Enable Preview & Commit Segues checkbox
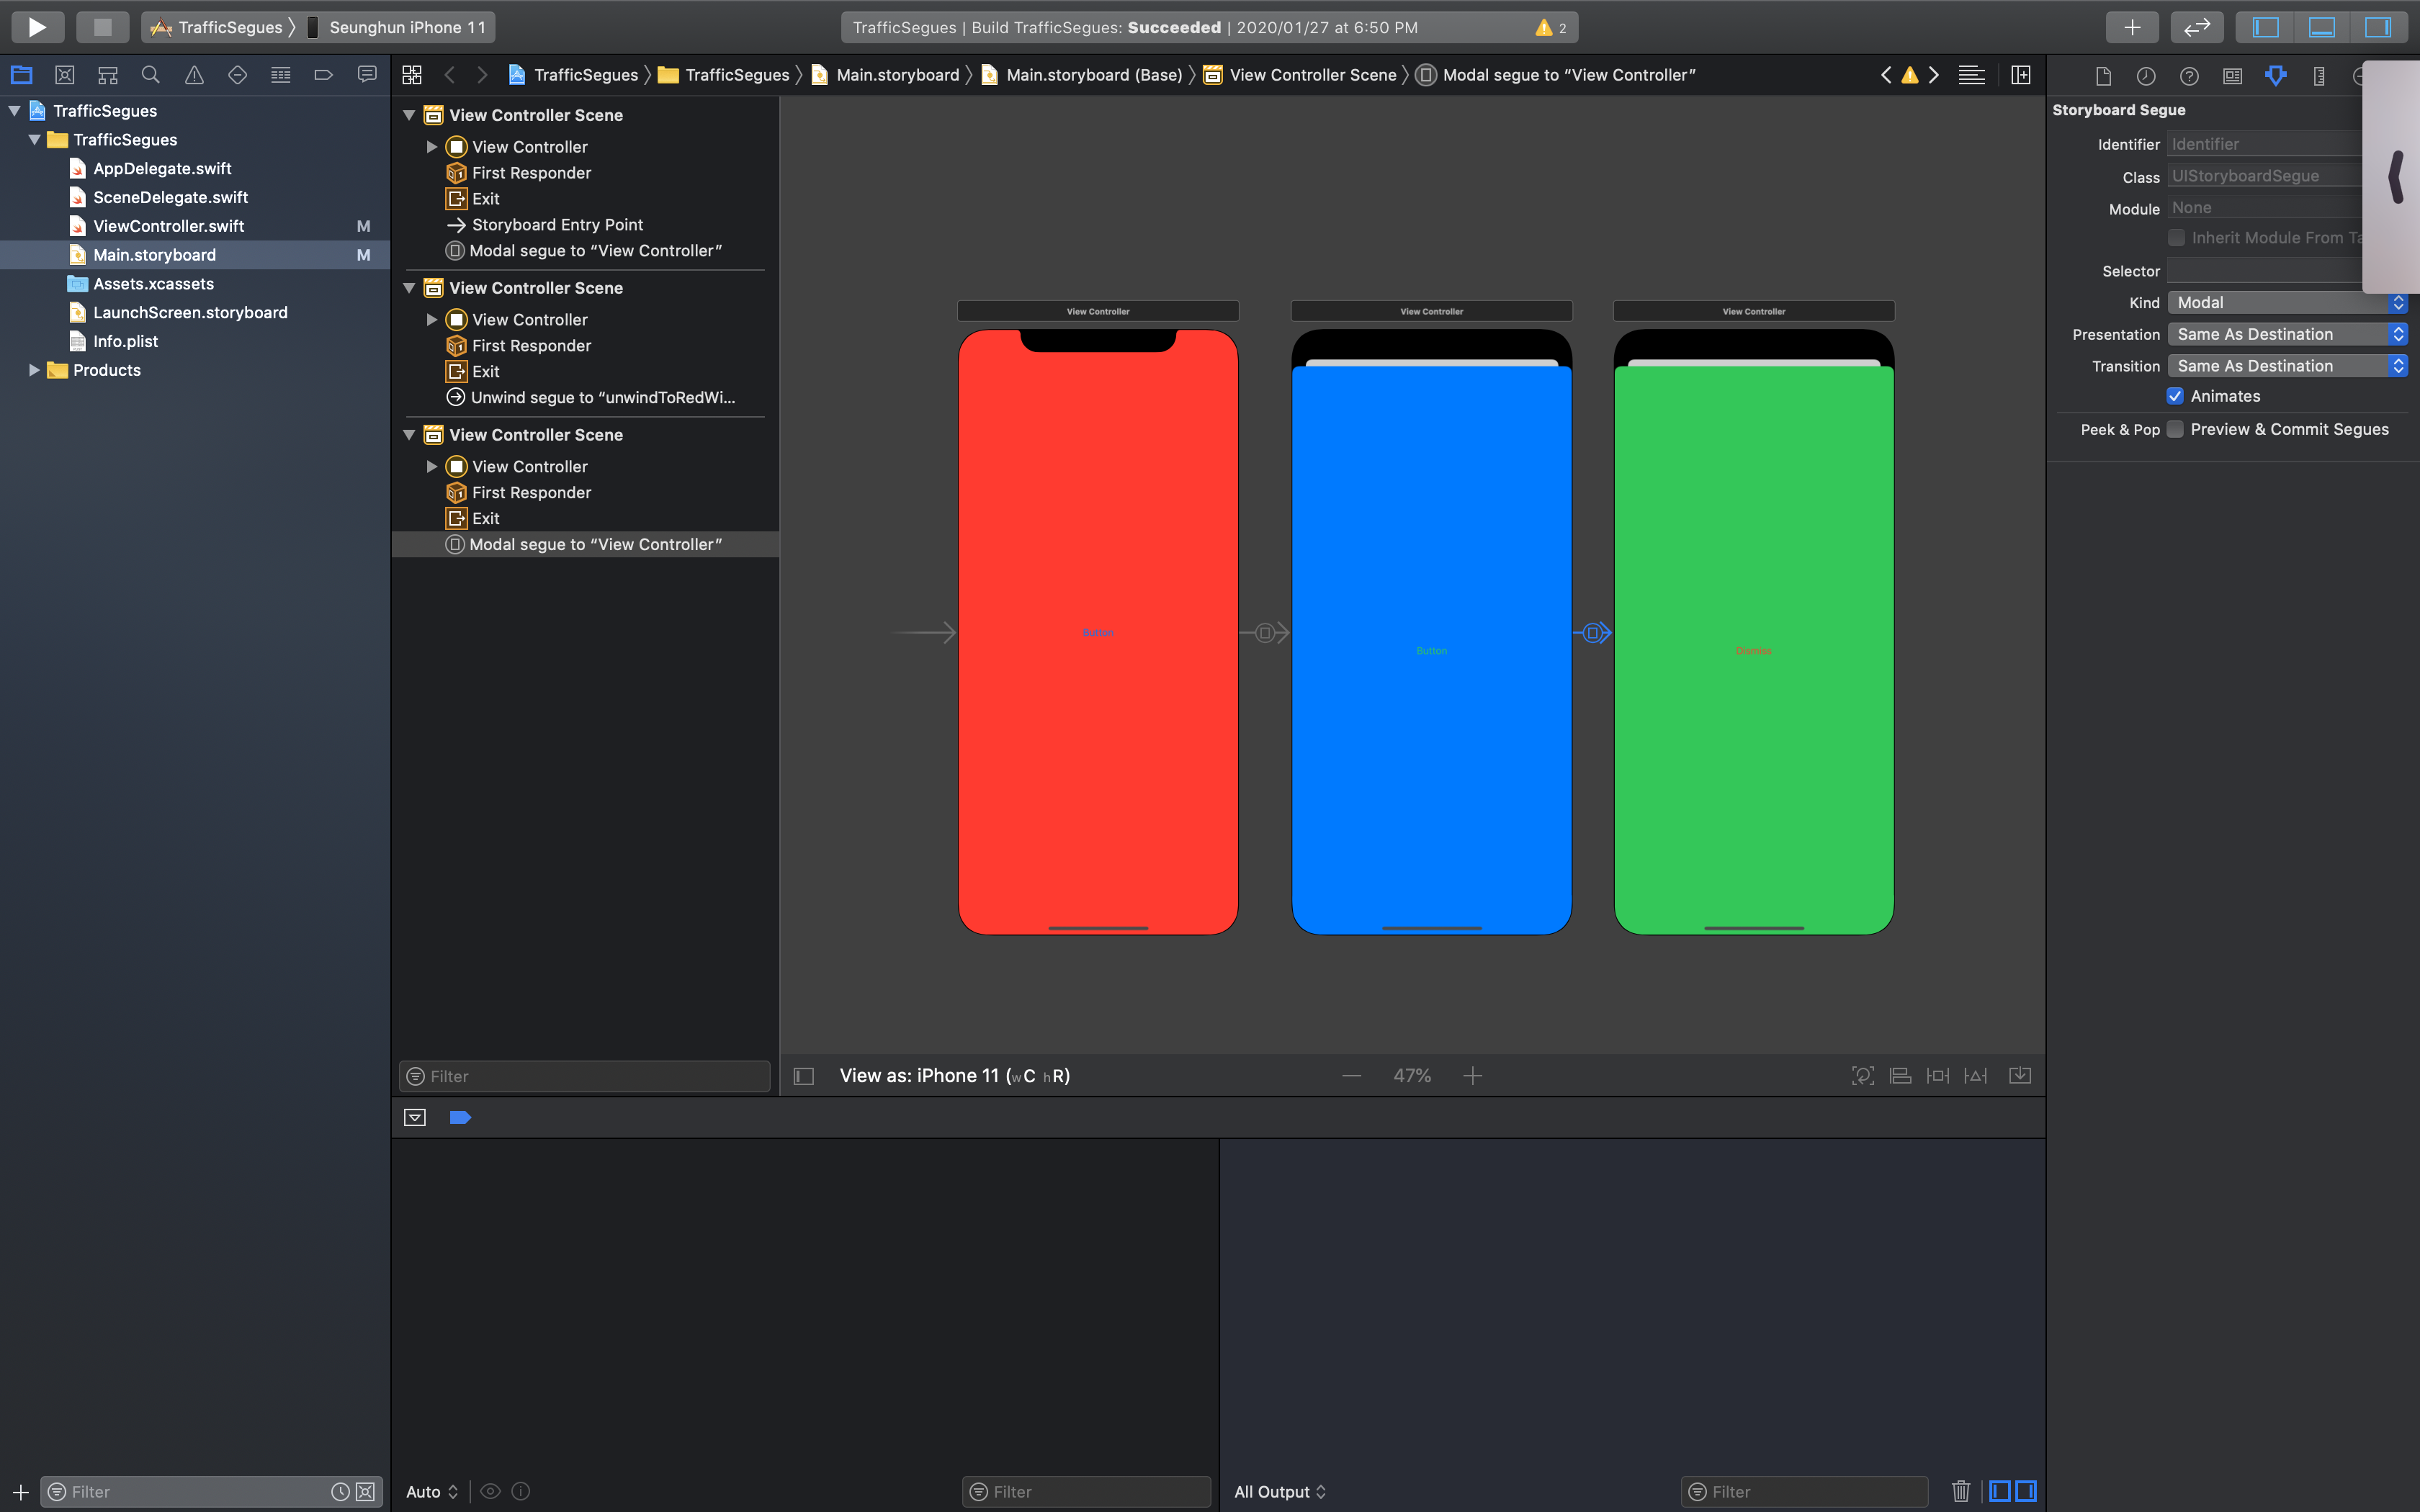 click(2175, 429)
